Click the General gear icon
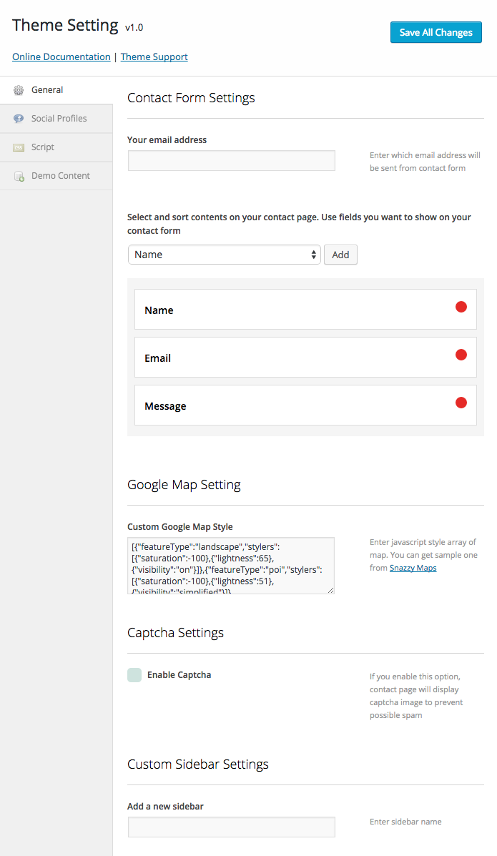 (x=19, y=90)
